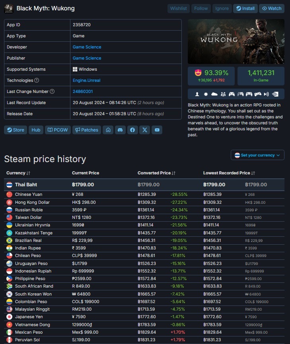Click the Ukrainian Hryvnia flag icon

coord(9,225)
